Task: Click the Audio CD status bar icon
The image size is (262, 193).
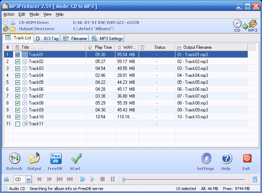Action: pyautogui.click(x=5, y=189)
